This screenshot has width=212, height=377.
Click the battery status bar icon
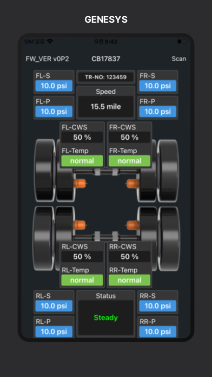point(182,42)
